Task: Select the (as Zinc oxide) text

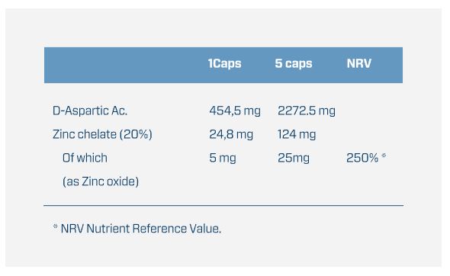Action: [101, 181]
